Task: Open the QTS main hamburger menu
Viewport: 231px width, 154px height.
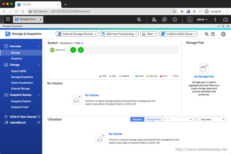Action: tap(8, 19)
